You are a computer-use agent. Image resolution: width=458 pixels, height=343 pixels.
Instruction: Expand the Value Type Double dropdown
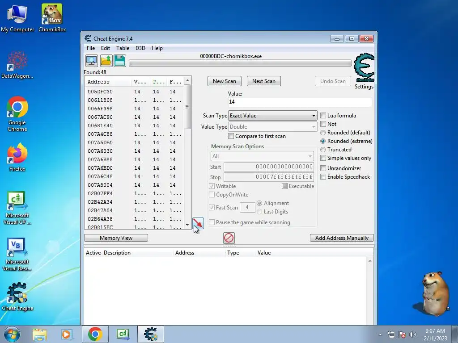point(272,126)
